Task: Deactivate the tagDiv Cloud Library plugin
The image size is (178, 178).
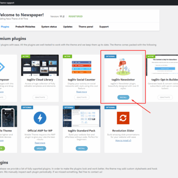Action: 40,97
